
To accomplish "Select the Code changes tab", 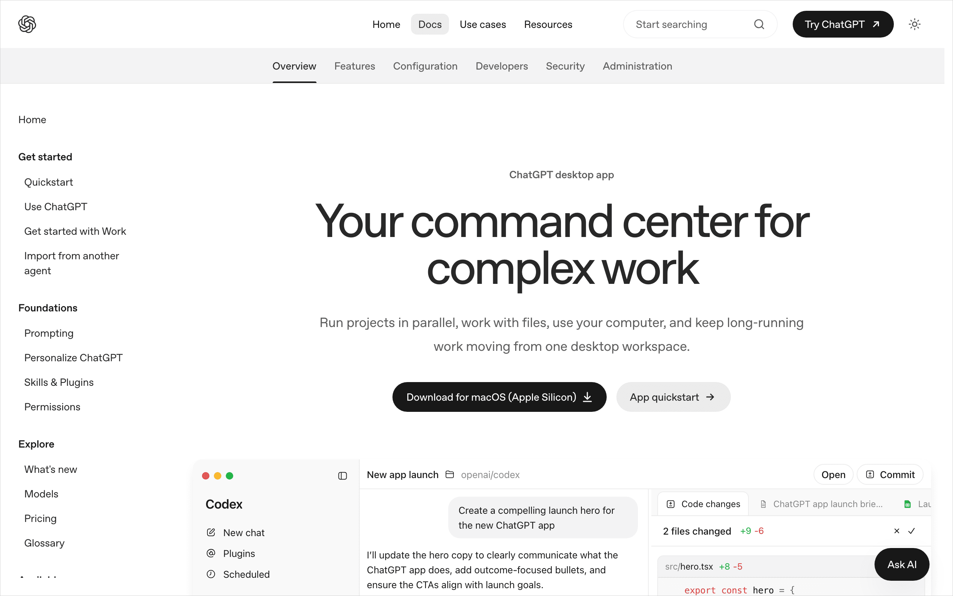I will 703,504.
